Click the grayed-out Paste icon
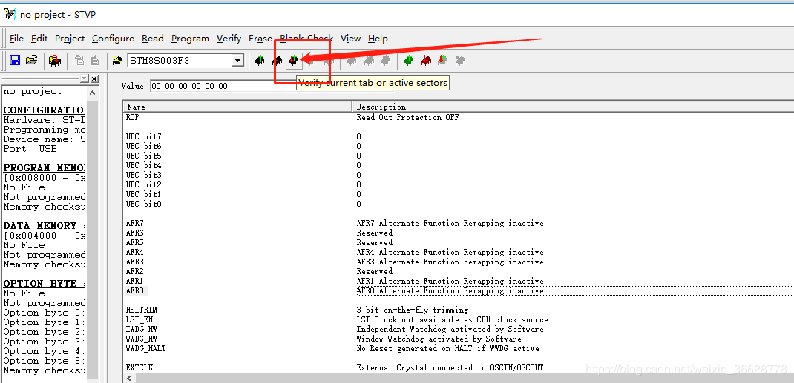This screenshot has width=794, height=383. [x=95, y=61]
